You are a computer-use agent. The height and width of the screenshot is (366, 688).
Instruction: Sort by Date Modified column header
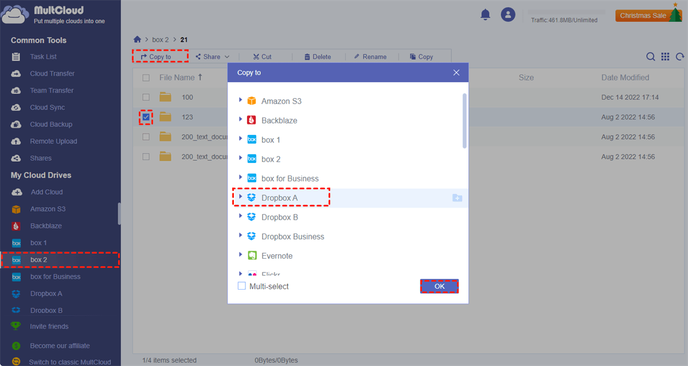point(625,77)
